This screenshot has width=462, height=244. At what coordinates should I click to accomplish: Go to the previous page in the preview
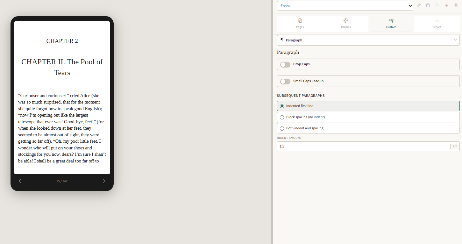(20, 181)
